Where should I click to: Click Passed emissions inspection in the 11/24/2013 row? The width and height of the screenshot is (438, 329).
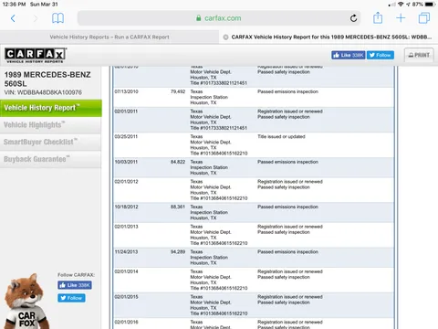point(287,252)
